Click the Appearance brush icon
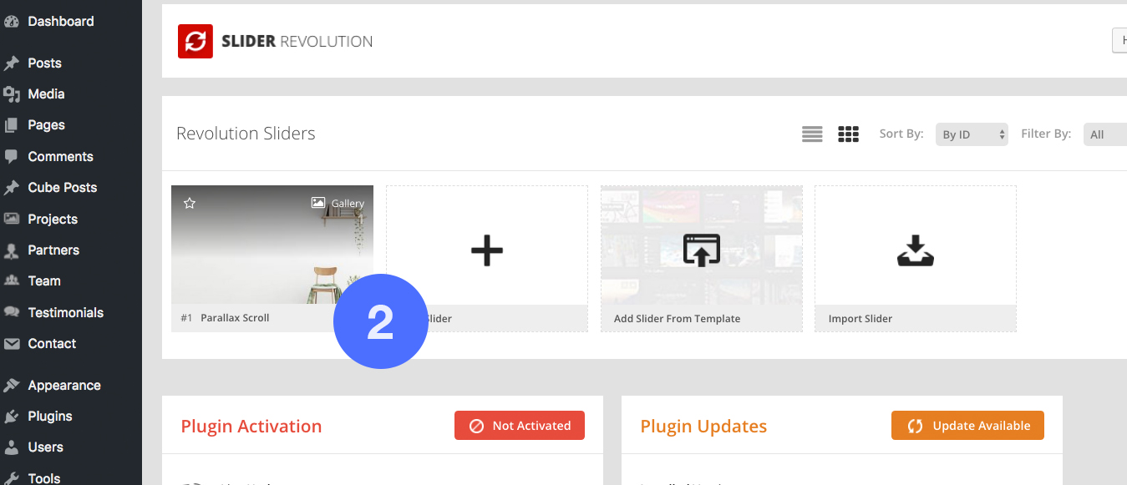1127x485 pixels. [12, 386]
